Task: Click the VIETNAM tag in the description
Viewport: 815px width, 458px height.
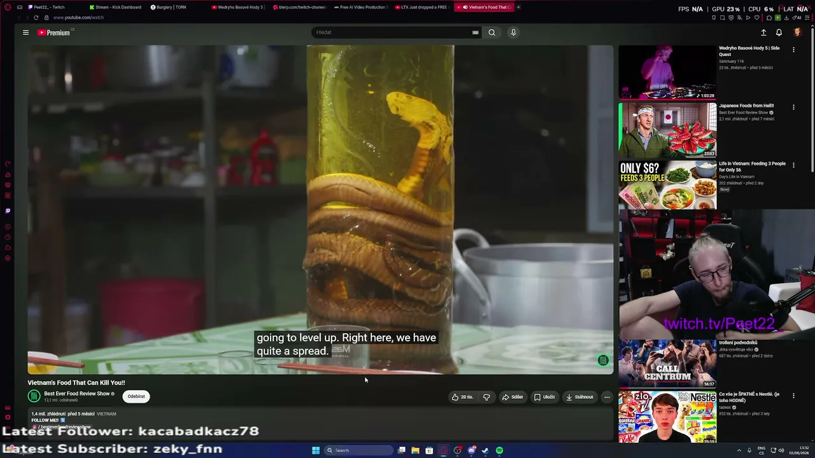Action: [106, 414]
